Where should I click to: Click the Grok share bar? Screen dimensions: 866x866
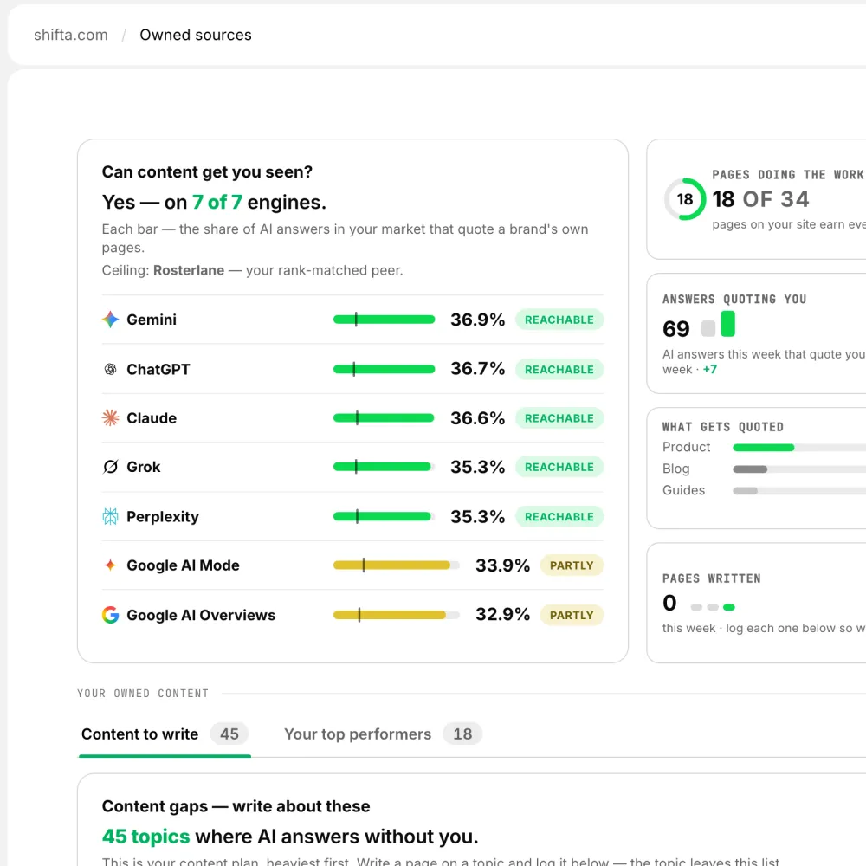(384, 467)
